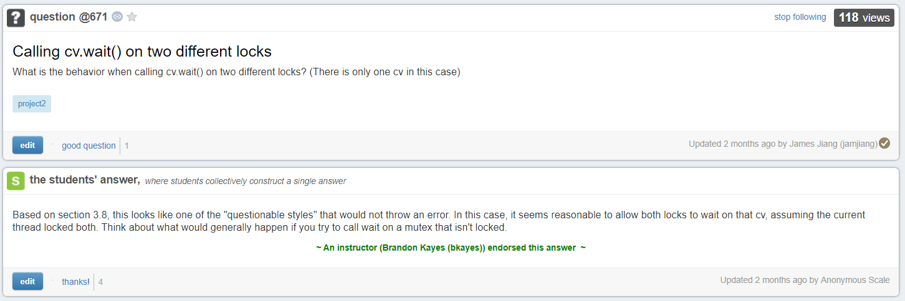Star this question as a favorite

click(x=132, y=17)
